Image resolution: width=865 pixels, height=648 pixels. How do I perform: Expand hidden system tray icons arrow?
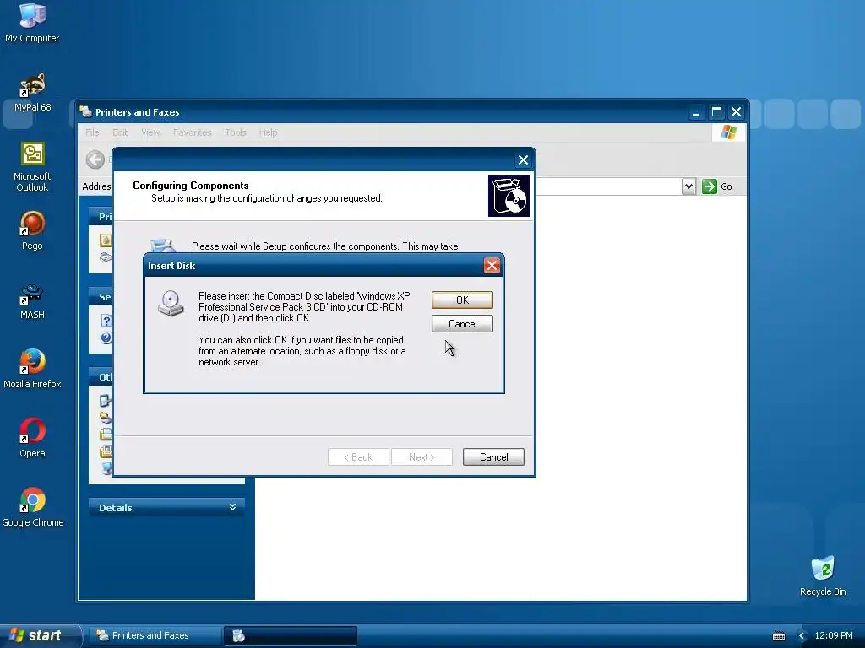[802, 636]
